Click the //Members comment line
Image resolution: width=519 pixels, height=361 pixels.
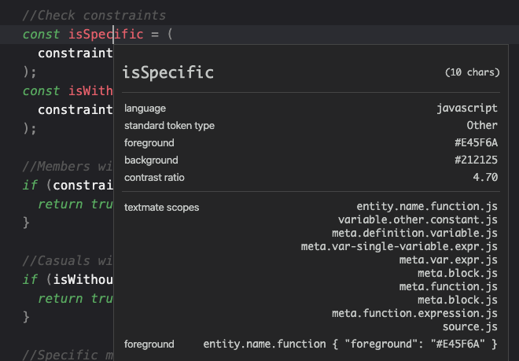pyautogui.click(x=68, y=167)
